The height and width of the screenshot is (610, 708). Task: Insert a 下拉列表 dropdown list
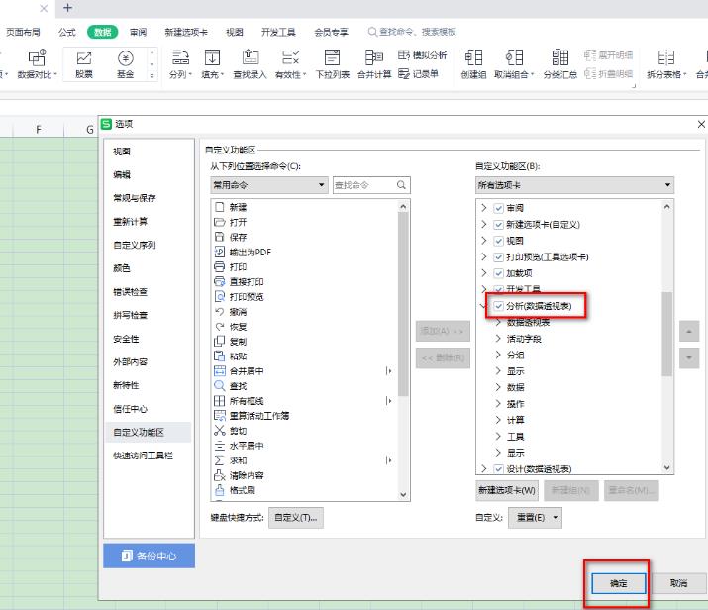coord(333,63)
